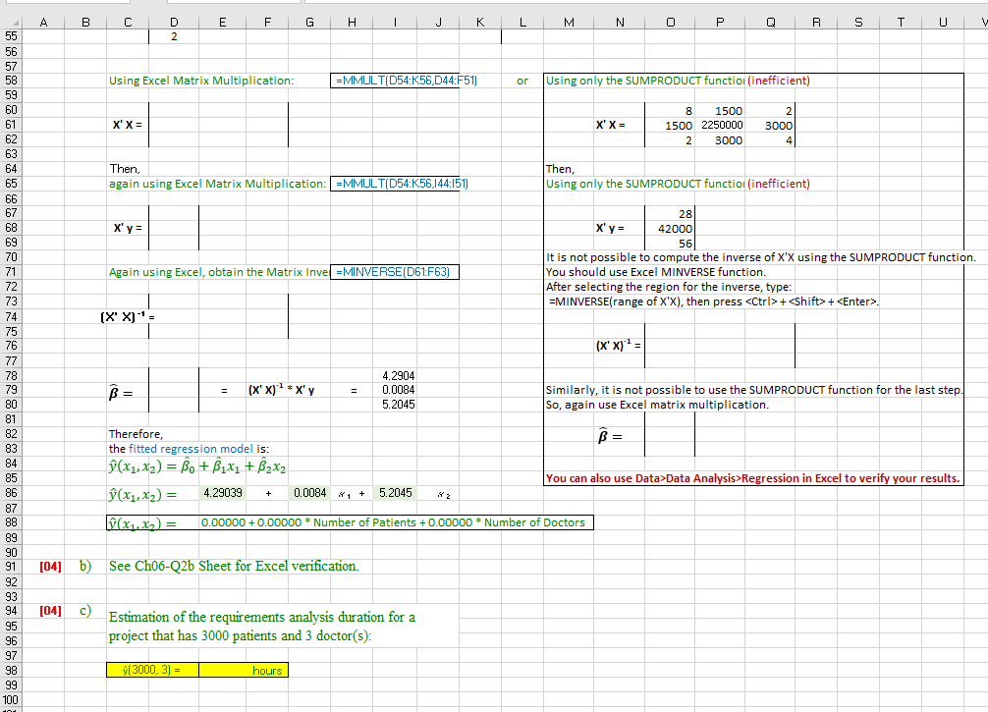Select row 71 header
Viewport: 988px width, 712px height.
click(x=11, y=272)
